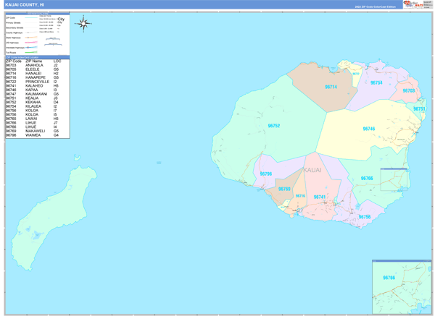
Task: Click the KAUAI island name label
Action: [x=312, y=170]
